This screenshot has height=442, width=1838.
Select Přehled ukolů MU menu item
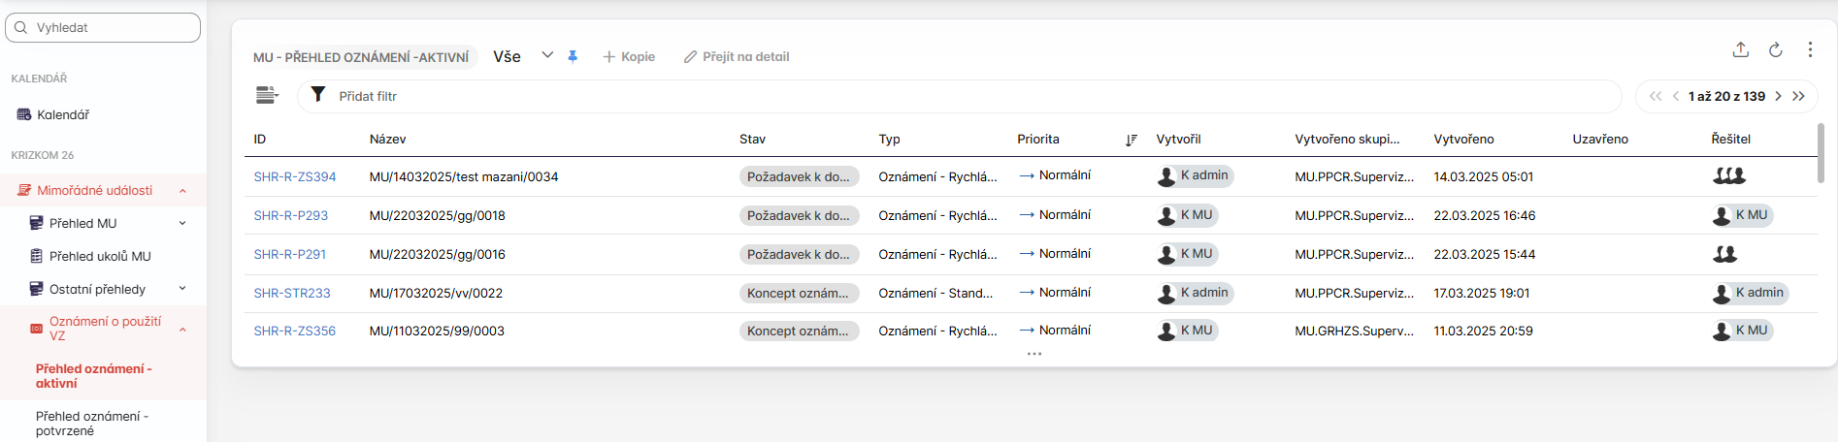coord(100,256)
